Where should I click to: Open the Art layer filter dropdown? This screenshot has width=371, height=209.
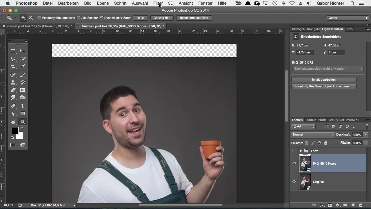pos(303,127)
